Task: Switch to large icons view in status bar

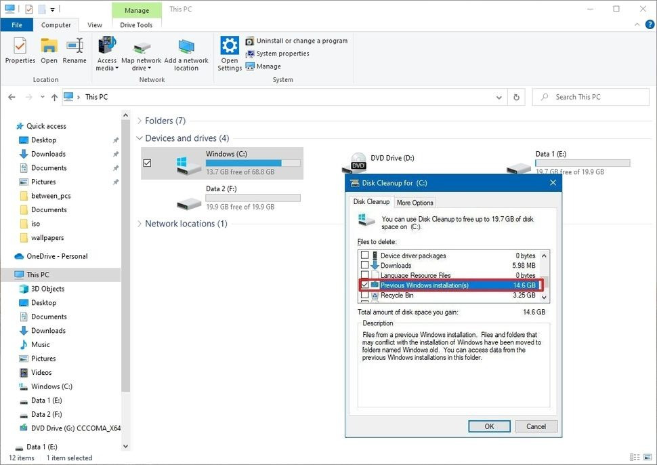Action: pyautogui.click(x=649, y=457)
